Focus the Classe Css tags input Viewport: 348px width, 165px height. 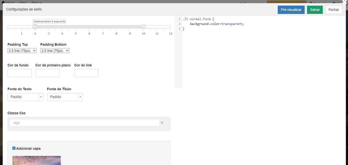point(84,123)
